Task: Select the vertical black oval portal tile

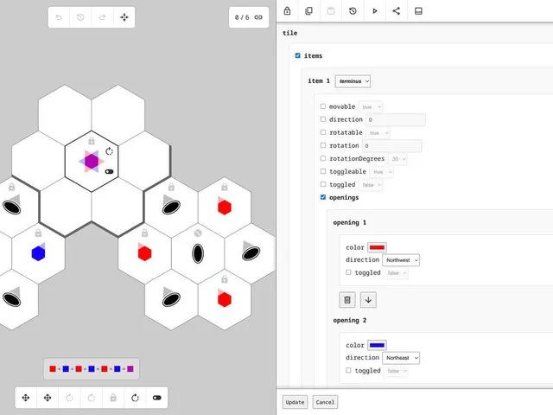Action: point(198,253)
